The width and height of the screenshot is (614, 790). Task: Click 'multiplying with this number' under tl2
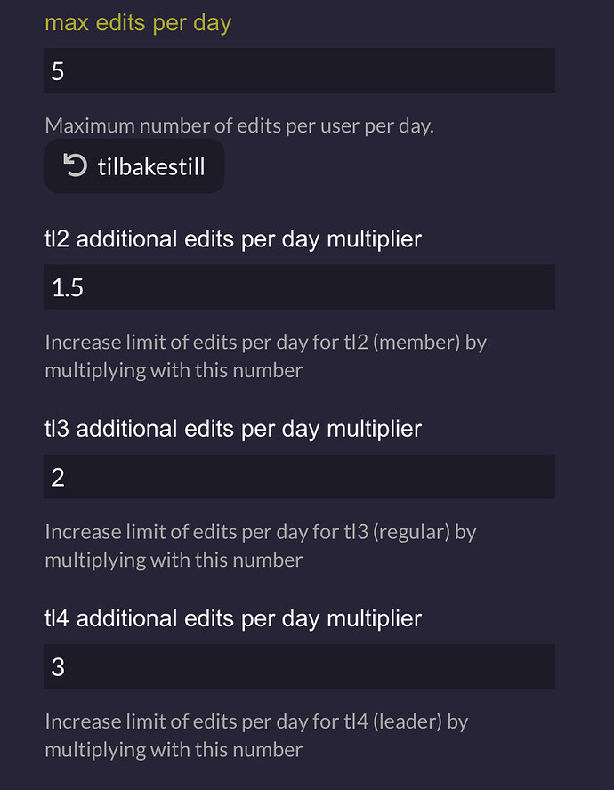(x=174, y=371)
